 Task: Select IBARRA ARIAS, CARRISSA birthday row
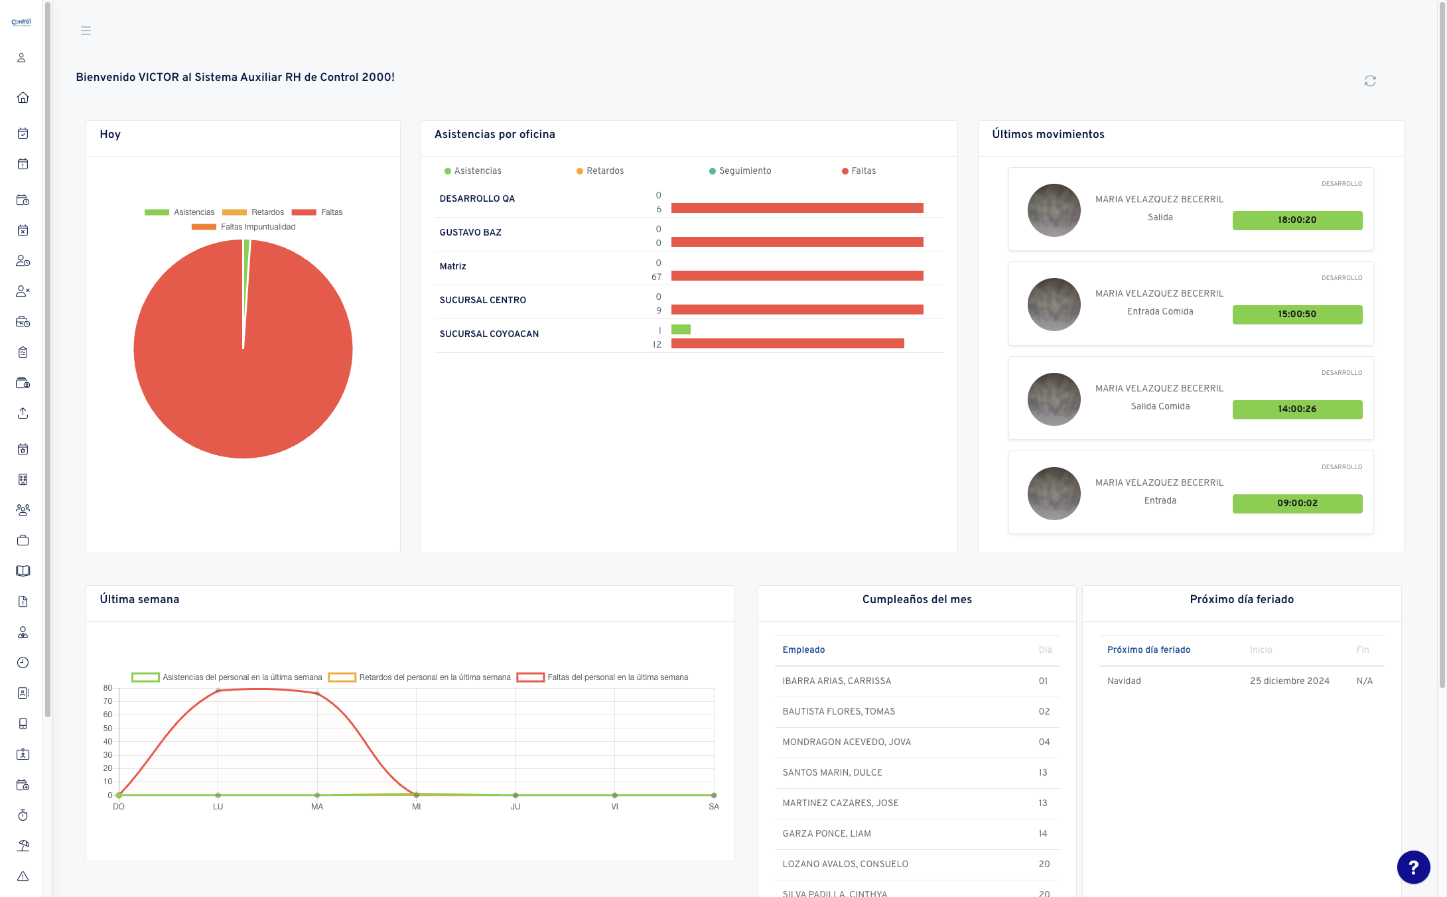click(x=917, y=681)
